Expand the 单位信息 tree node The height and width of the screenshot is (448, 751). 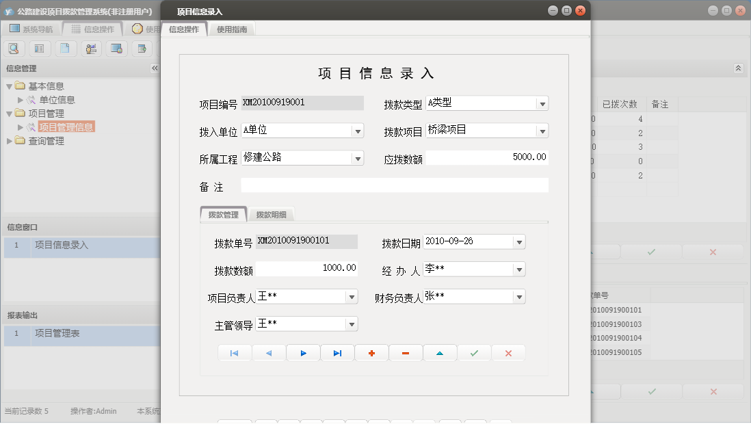pyautogui.click(x=20, y=99)
